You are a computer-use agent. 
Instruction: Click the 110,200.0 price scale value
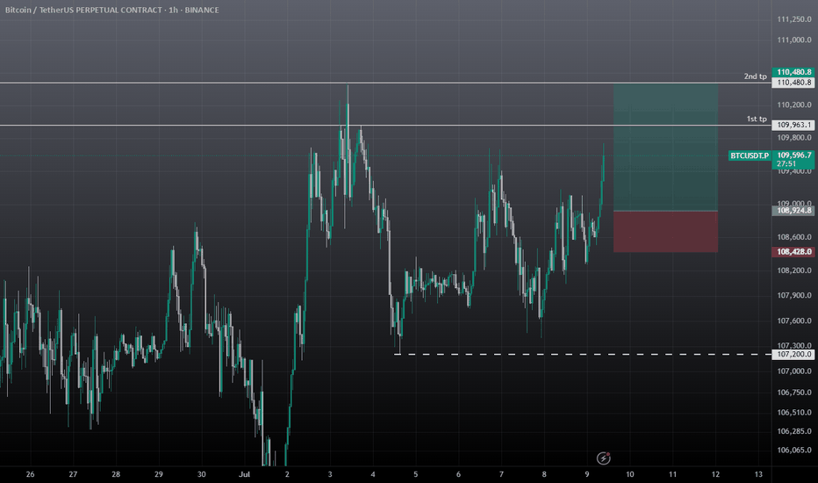794,105
